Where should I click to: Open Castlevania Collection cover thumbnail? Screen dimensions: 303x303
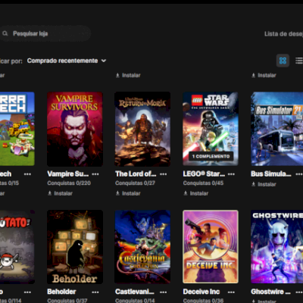pos(142,247)
